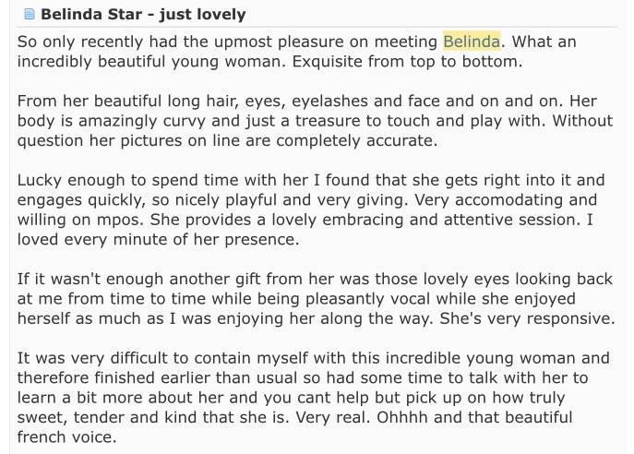Viewport: 634px width, 454px height.
Task: Click the paragraph starting 'If it wasn't enough'
Action: point(316,298)
